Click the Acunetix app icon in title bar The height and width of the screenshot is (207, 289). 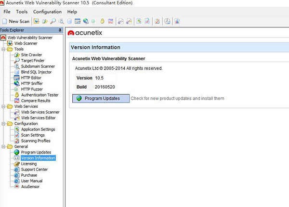pos(2,2)
